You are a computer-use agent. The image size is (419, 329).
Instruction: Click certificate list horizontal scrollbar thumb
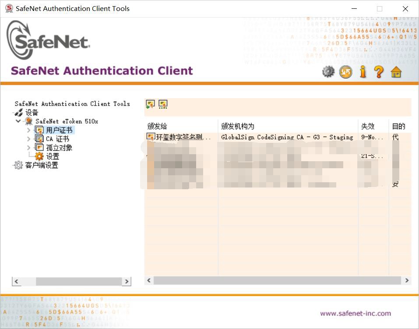[277, 280]
